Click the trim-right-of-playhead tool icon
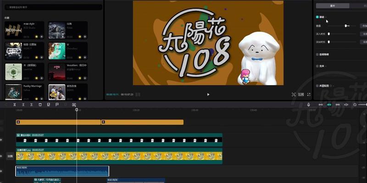367x183 pixels. [31, 105]
